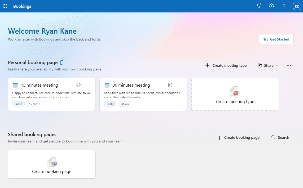Open Search for shared booking pages
The width and height of the screenshot is (303, 188).
pos(280,137)
